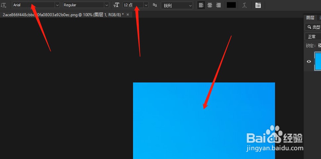This screenshot has width=321, height=159.
Task: Open the 正常 blend mode dropdown
Action: coord(313,37)
